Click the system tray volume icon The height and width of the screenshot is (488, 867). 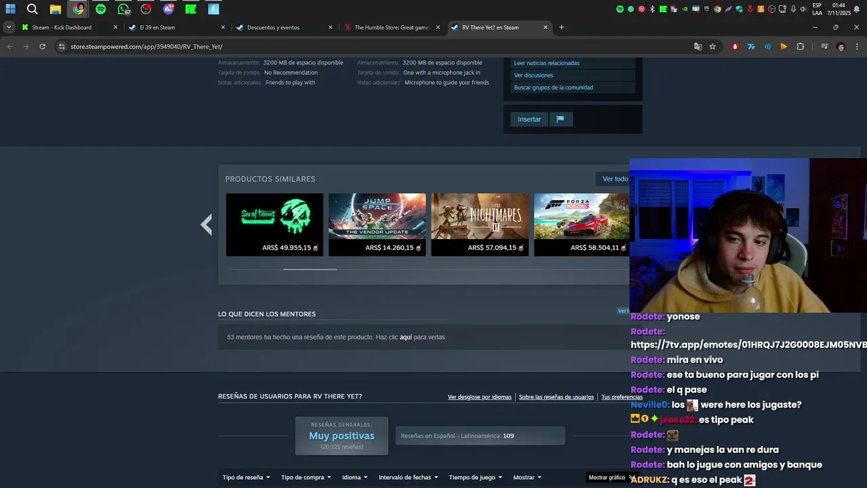803,9
